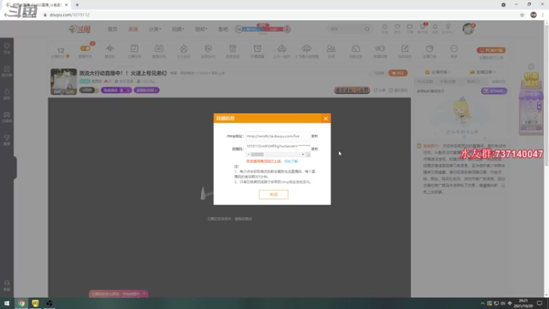Click the esports score banner in the header

click(x=263, y=29)
